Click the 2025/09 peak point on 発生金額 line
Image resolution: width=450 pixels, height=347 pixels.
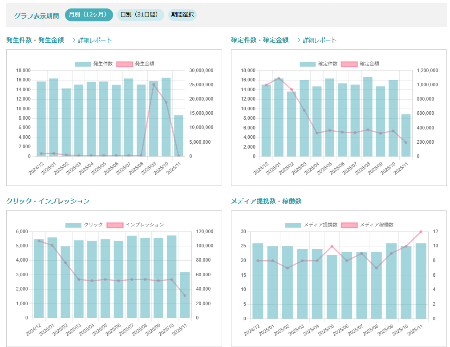tap(154, 85)
